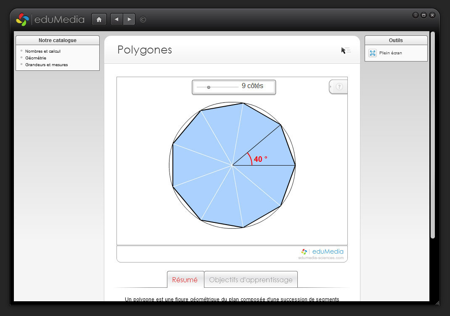Screen dimensions: 450x316
Task: Click the cursor list icon beside Polygones
Action: tap(346, 51)
